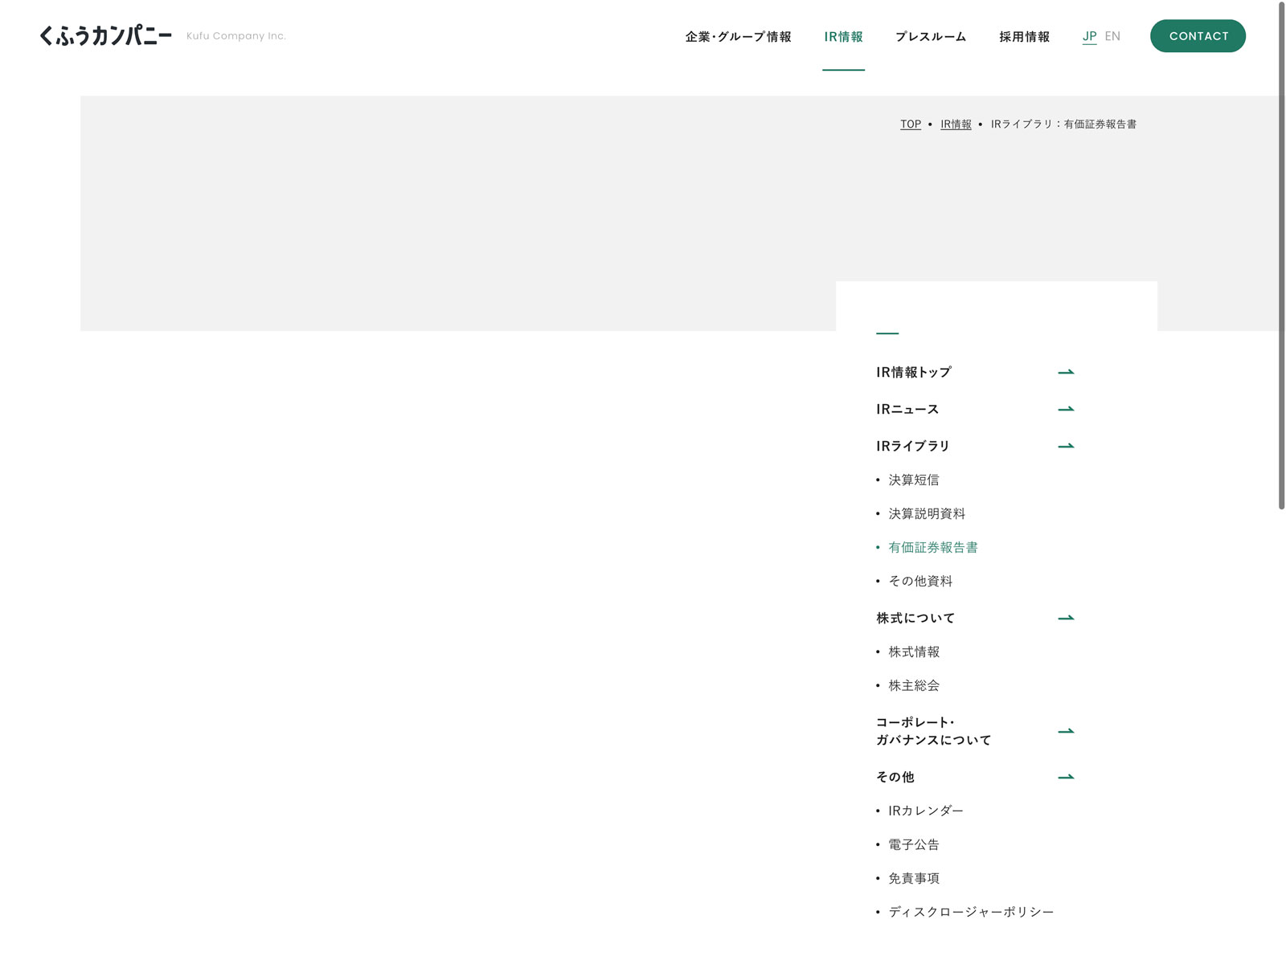Click the くふうカンパニー logo
The width and height of the screenshot is (1286, 964).
(105, 36)
